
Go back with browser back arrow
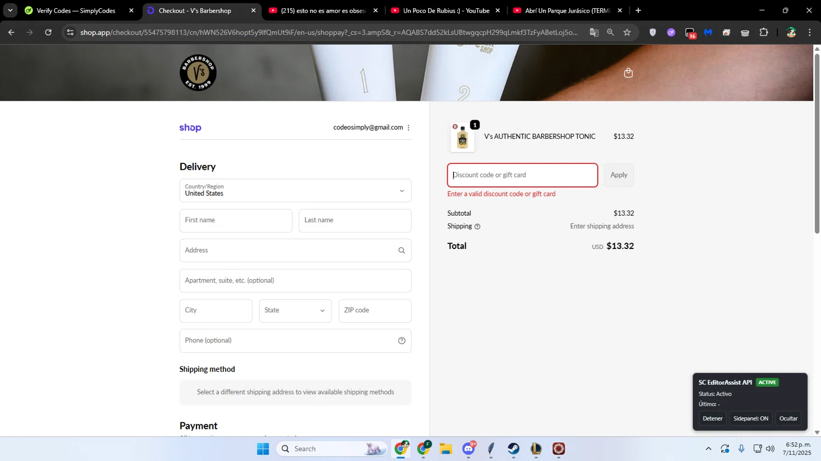coord(11,32)
